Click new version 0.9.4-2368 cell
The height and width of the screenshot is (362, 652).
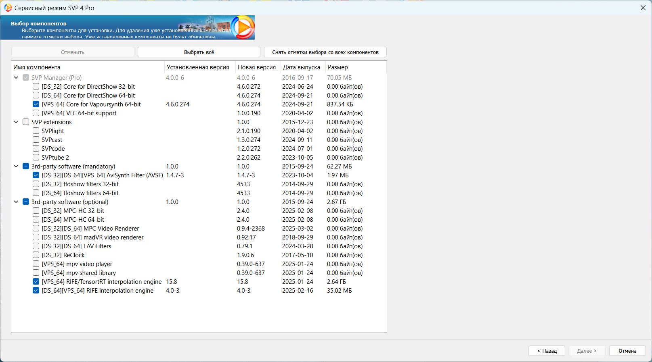pos(251,228)
